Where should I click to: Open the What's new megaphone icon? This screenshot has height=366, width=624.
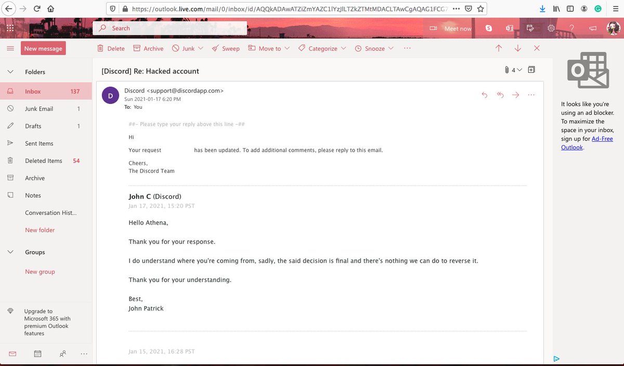tap(592, 28)
